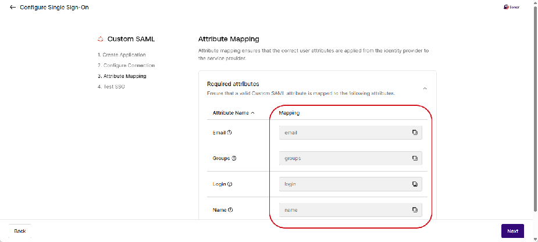The image size is (538, 242).
Task: Click the groups mapping field
Action: (351, 158)
